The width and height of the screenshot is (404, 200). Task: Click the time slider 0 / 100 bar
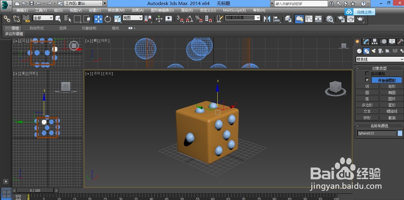pyautogui.click(x=35, y=190)
